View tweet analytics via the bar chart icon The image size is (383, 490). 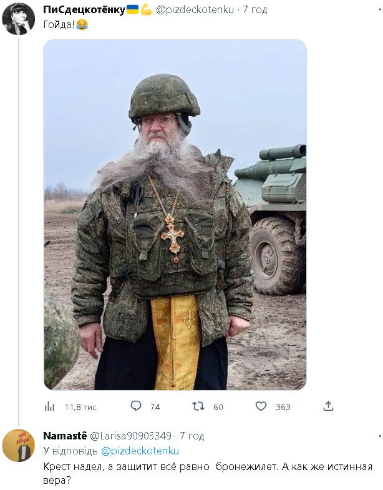coord(50,406)
